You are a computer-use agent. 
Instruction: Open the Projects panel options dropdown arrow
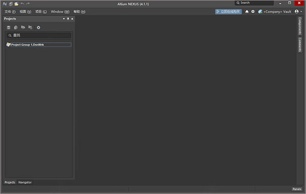(64, 19)
